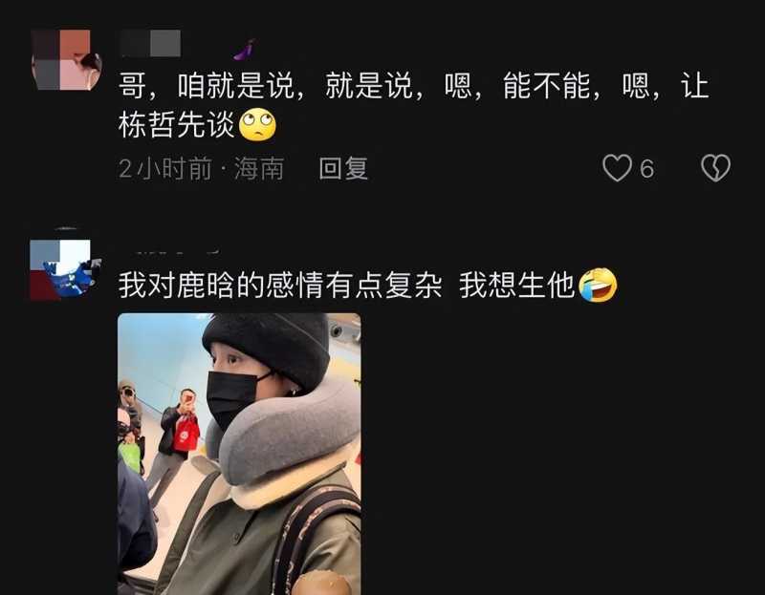Image resolution: width=765 pixels, height=595 pixels.
Task: Click the like count 6
Action: coord(647,169)
